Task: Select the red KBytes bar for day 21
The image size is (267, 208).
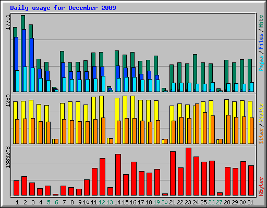Action: (173, 174)
